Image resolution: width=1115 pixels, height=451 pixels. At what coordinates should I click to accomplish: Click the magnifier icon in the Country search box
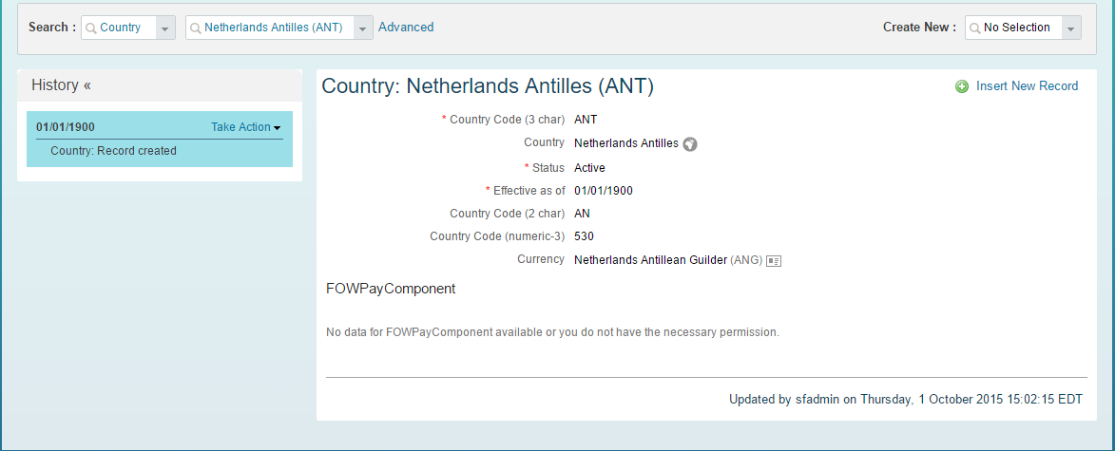pos(91,28)
